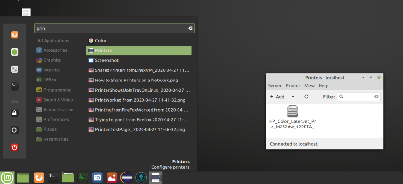
Task: Open Firefox from the menu favorites sidebar
Action: [x=15, y=34]
